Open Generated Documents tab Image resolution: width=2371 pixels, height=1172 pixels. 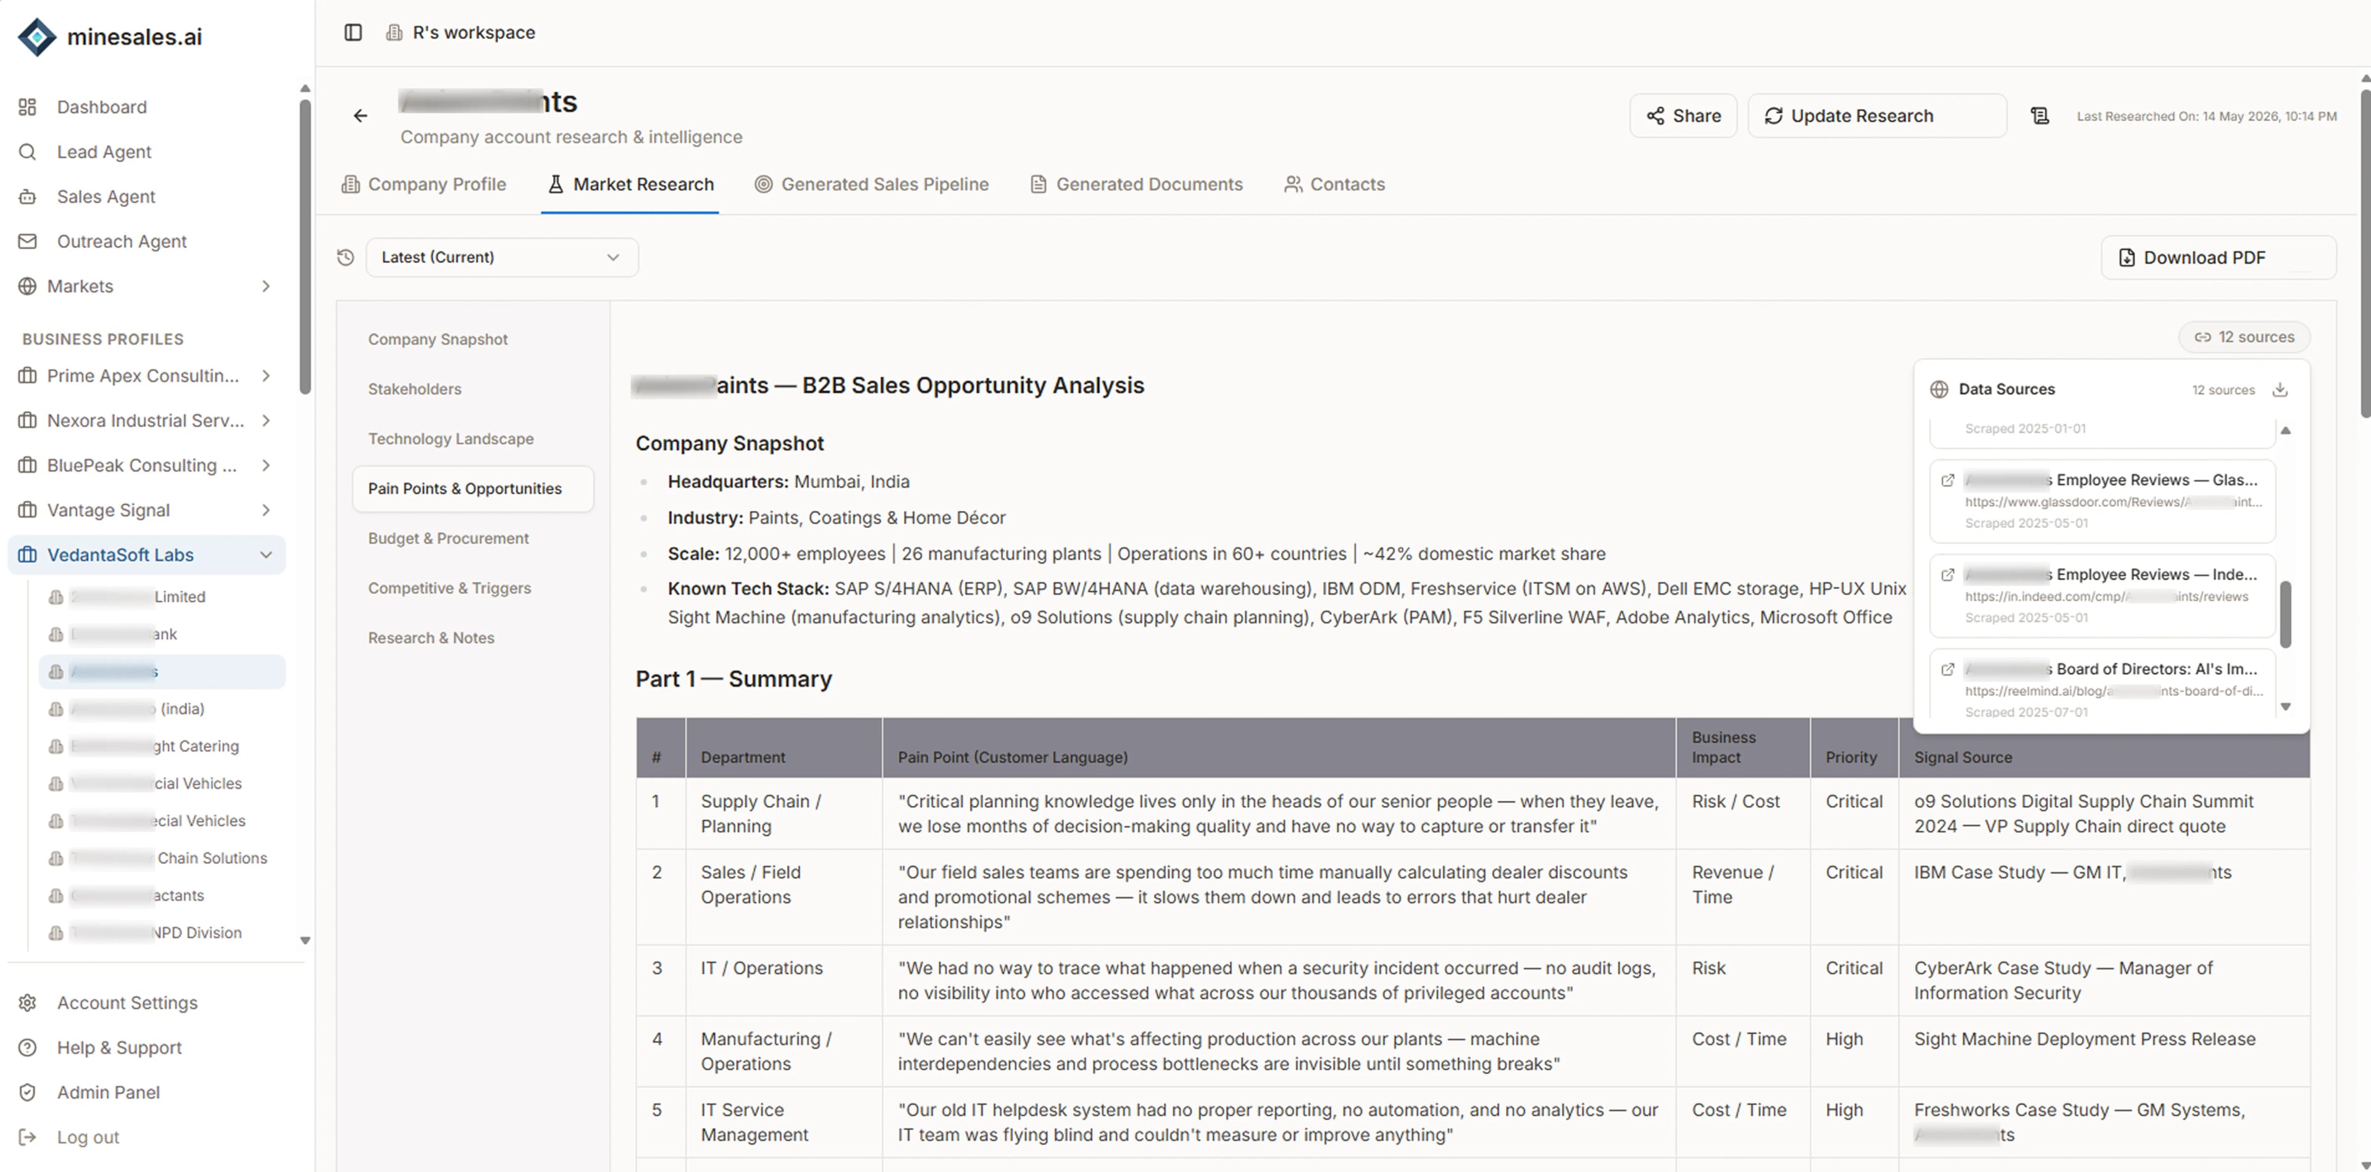[x=1137, y=184]
